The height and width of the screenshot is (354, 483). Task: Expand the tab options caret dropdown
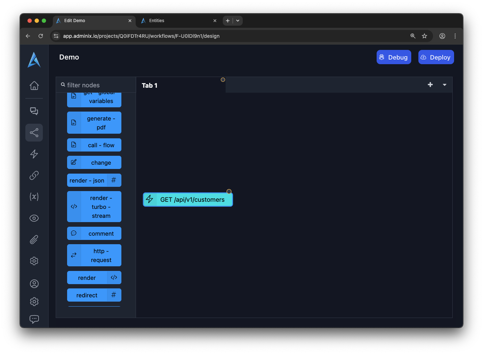click(444, 85)
